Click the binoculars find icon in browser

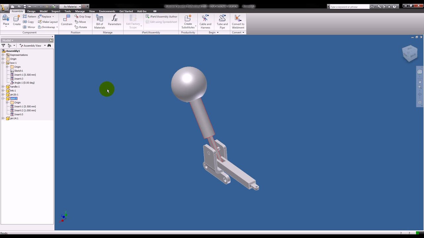point(49,46)
